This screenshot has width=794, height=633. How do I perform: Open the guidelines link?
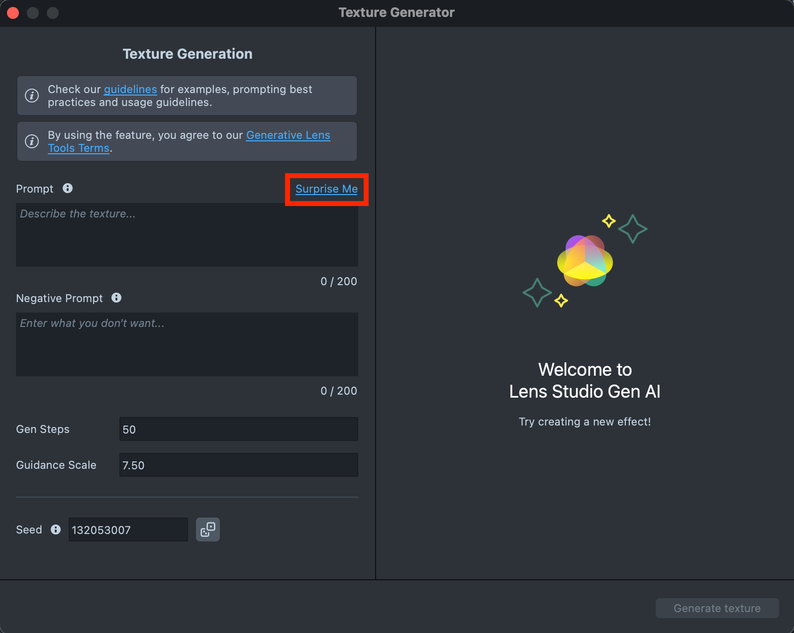[x=130, y=90]
